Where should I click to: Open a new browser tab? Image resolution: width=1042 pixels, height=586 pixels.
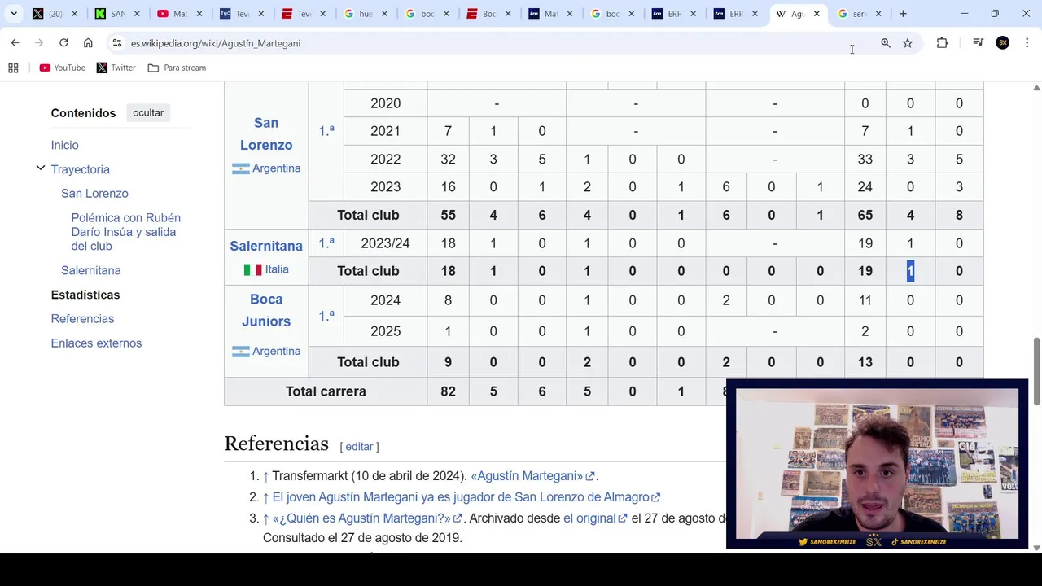coord(903,14)
